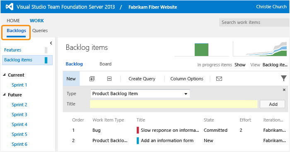
Task: Click the Add button
Action: pyautogui.click(x=273, y=104)
